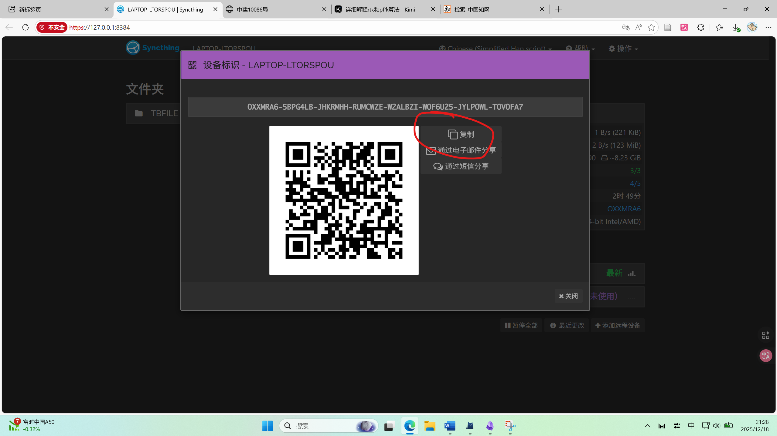
Task: Select the device ID string OXXMRA6-5BPG4LB
Action: point(385,107)
